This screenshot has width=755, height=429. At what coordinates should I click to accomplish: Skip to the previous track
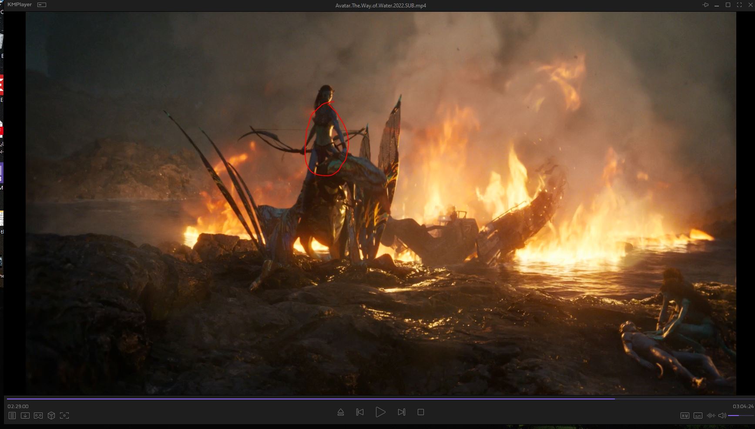tap(360, 412)
